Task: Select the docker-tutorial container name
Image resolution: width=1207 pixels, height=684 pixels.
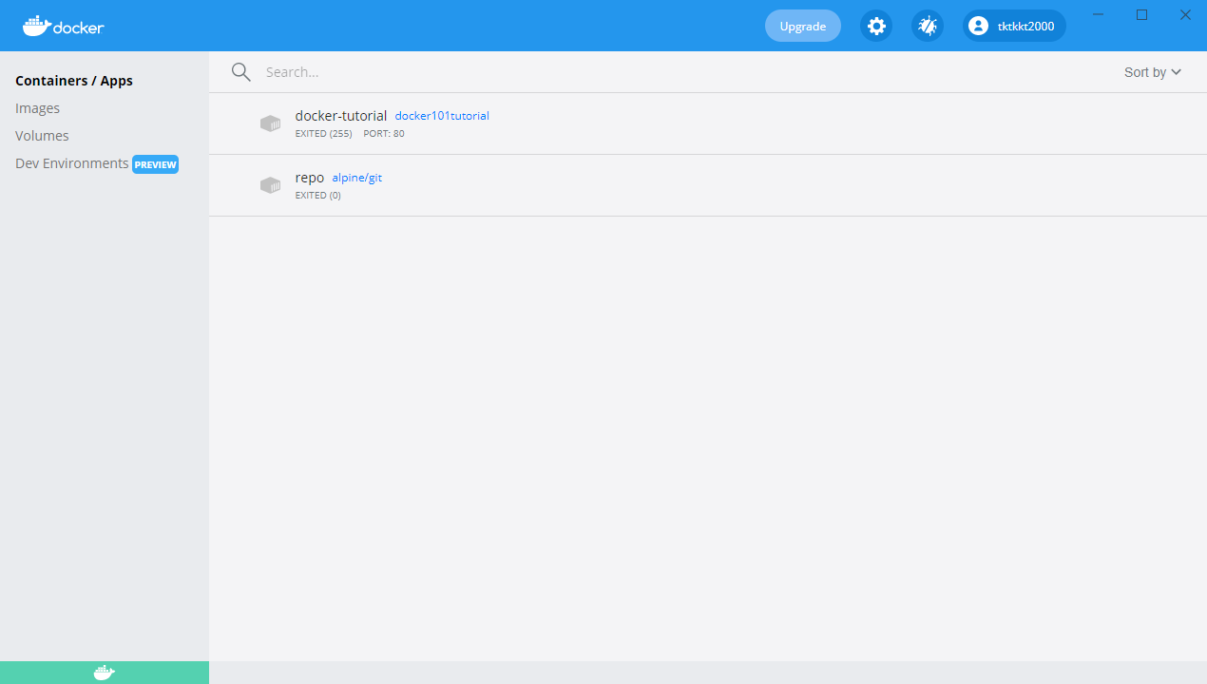Action: pos(341,116)
